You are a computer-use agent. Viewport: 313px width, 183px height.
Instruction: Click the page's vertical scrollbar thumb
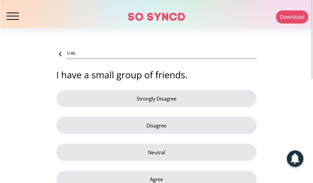tap(312, 39)
